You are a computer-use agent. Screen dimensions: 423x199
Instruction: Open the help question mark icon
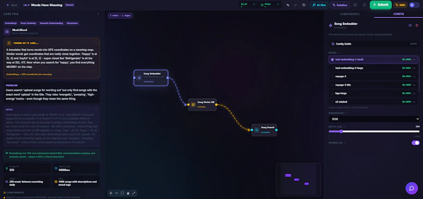tap(364, 5)
